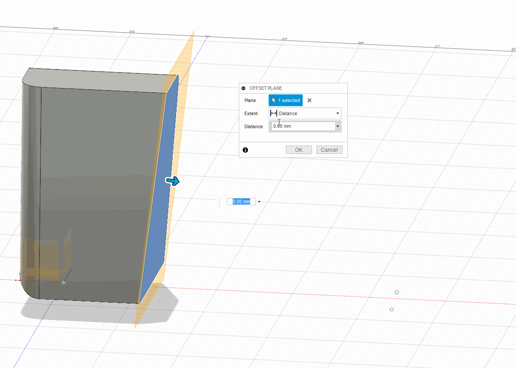The image size is (516, 368).
Task: Clear the plane selection using the X icon
Action: pos(309,100)
